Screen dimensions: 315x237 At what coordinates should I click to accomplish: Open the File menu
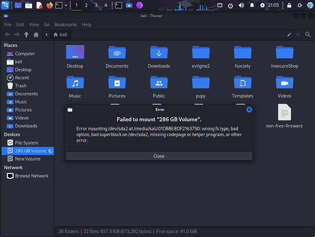tap(8, 25)
